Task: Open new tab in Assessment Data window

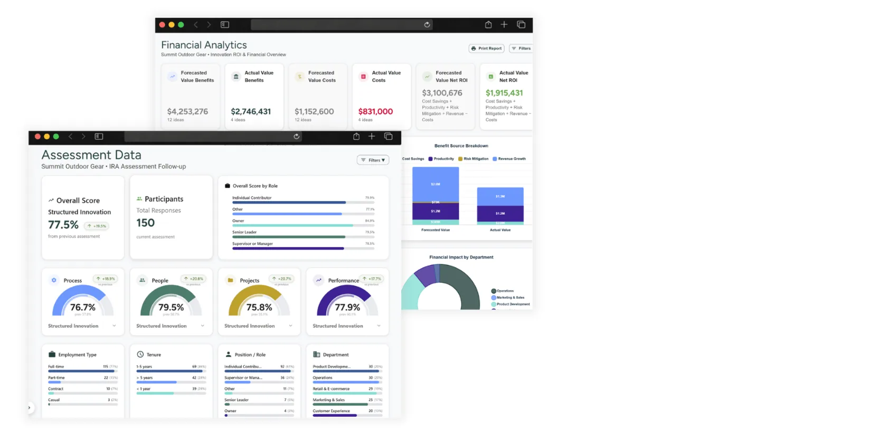Action: (x=372, y=136)
